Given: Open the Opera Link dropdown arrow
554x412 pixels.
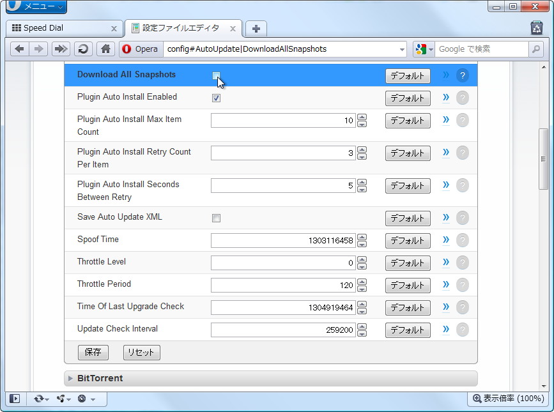Looking at the screenshot, I should 47,399.
